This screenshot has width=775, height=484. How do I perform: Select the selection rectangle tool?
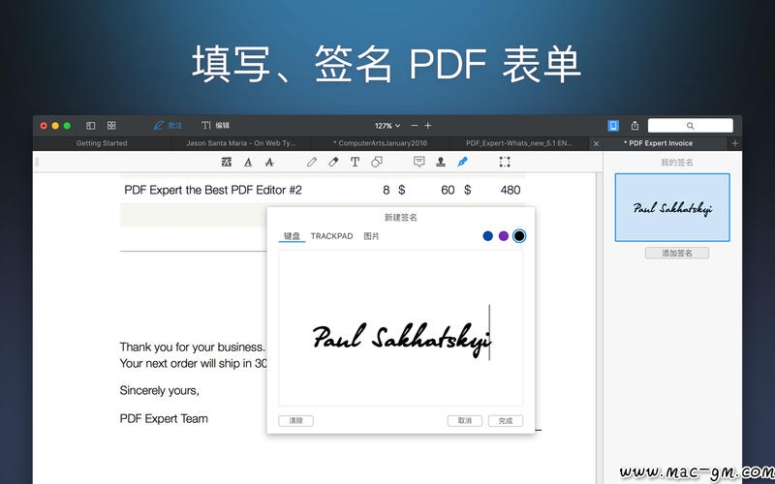click(x=505, y=162)
